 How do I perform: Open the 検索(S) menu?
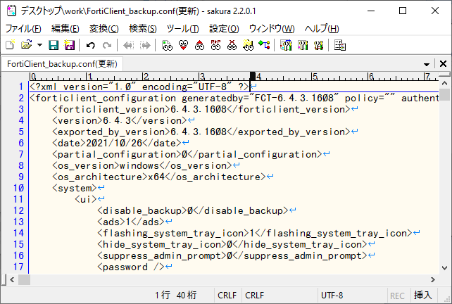(143, 29)
